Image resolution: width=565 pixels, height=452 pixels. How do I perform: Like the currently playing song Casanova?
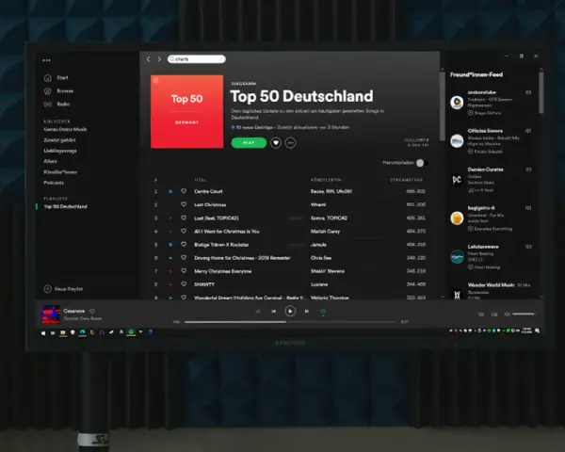pos(92,311)
